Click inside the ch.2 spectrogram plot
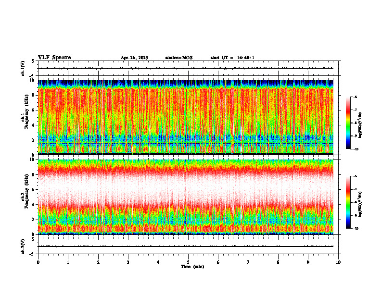This screenshot has height=294, width=381. coord(186,197)
